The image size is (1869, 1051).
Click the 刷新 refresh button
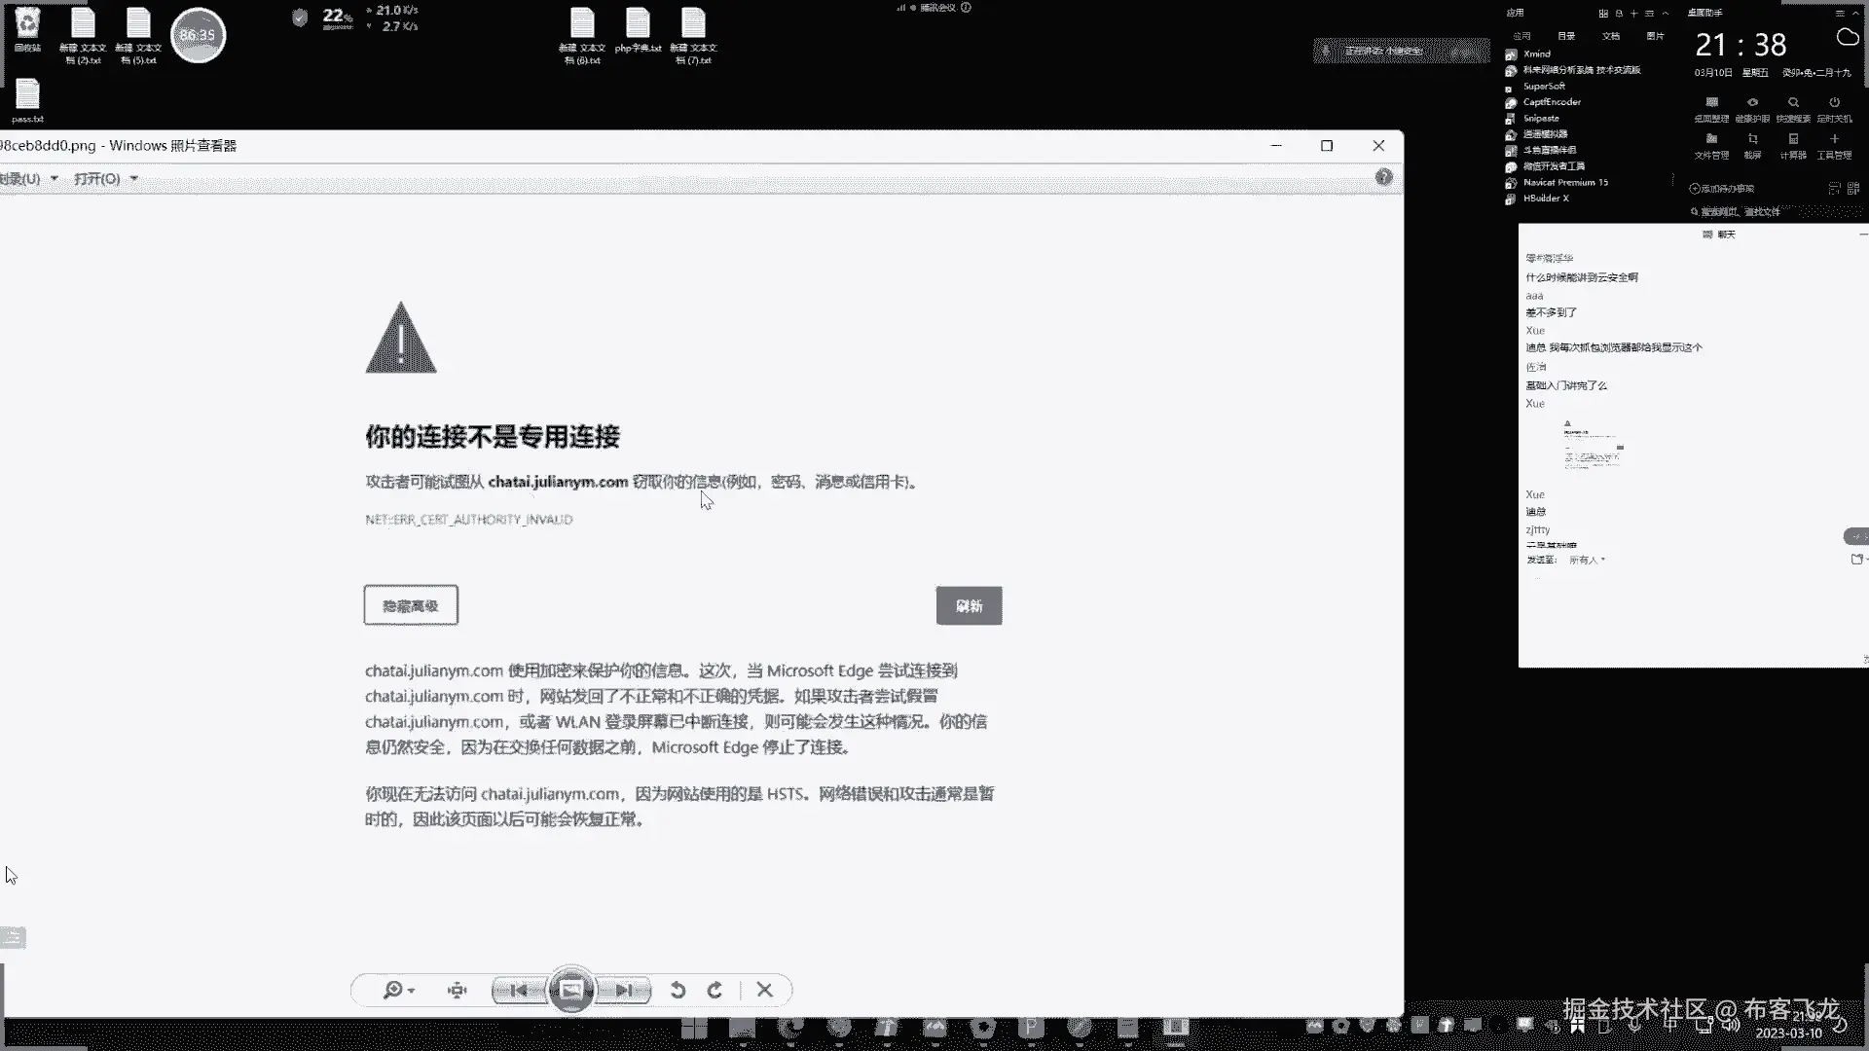pos(969,605)
